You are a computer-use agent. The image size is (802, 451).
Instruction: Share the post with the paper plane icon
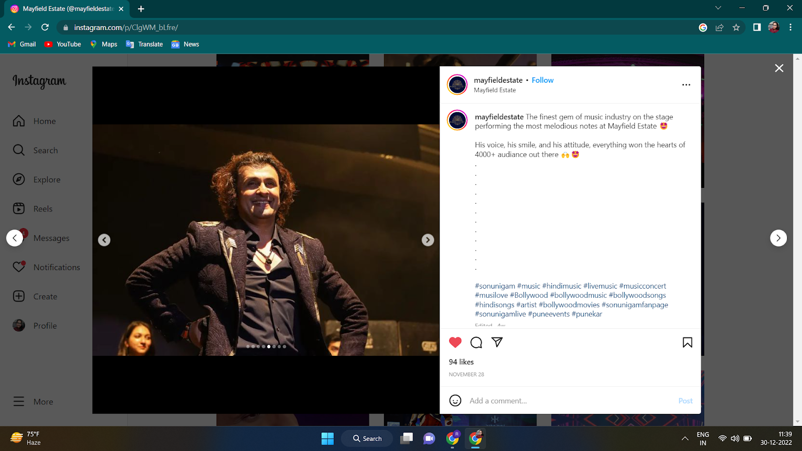click(497, 342)
